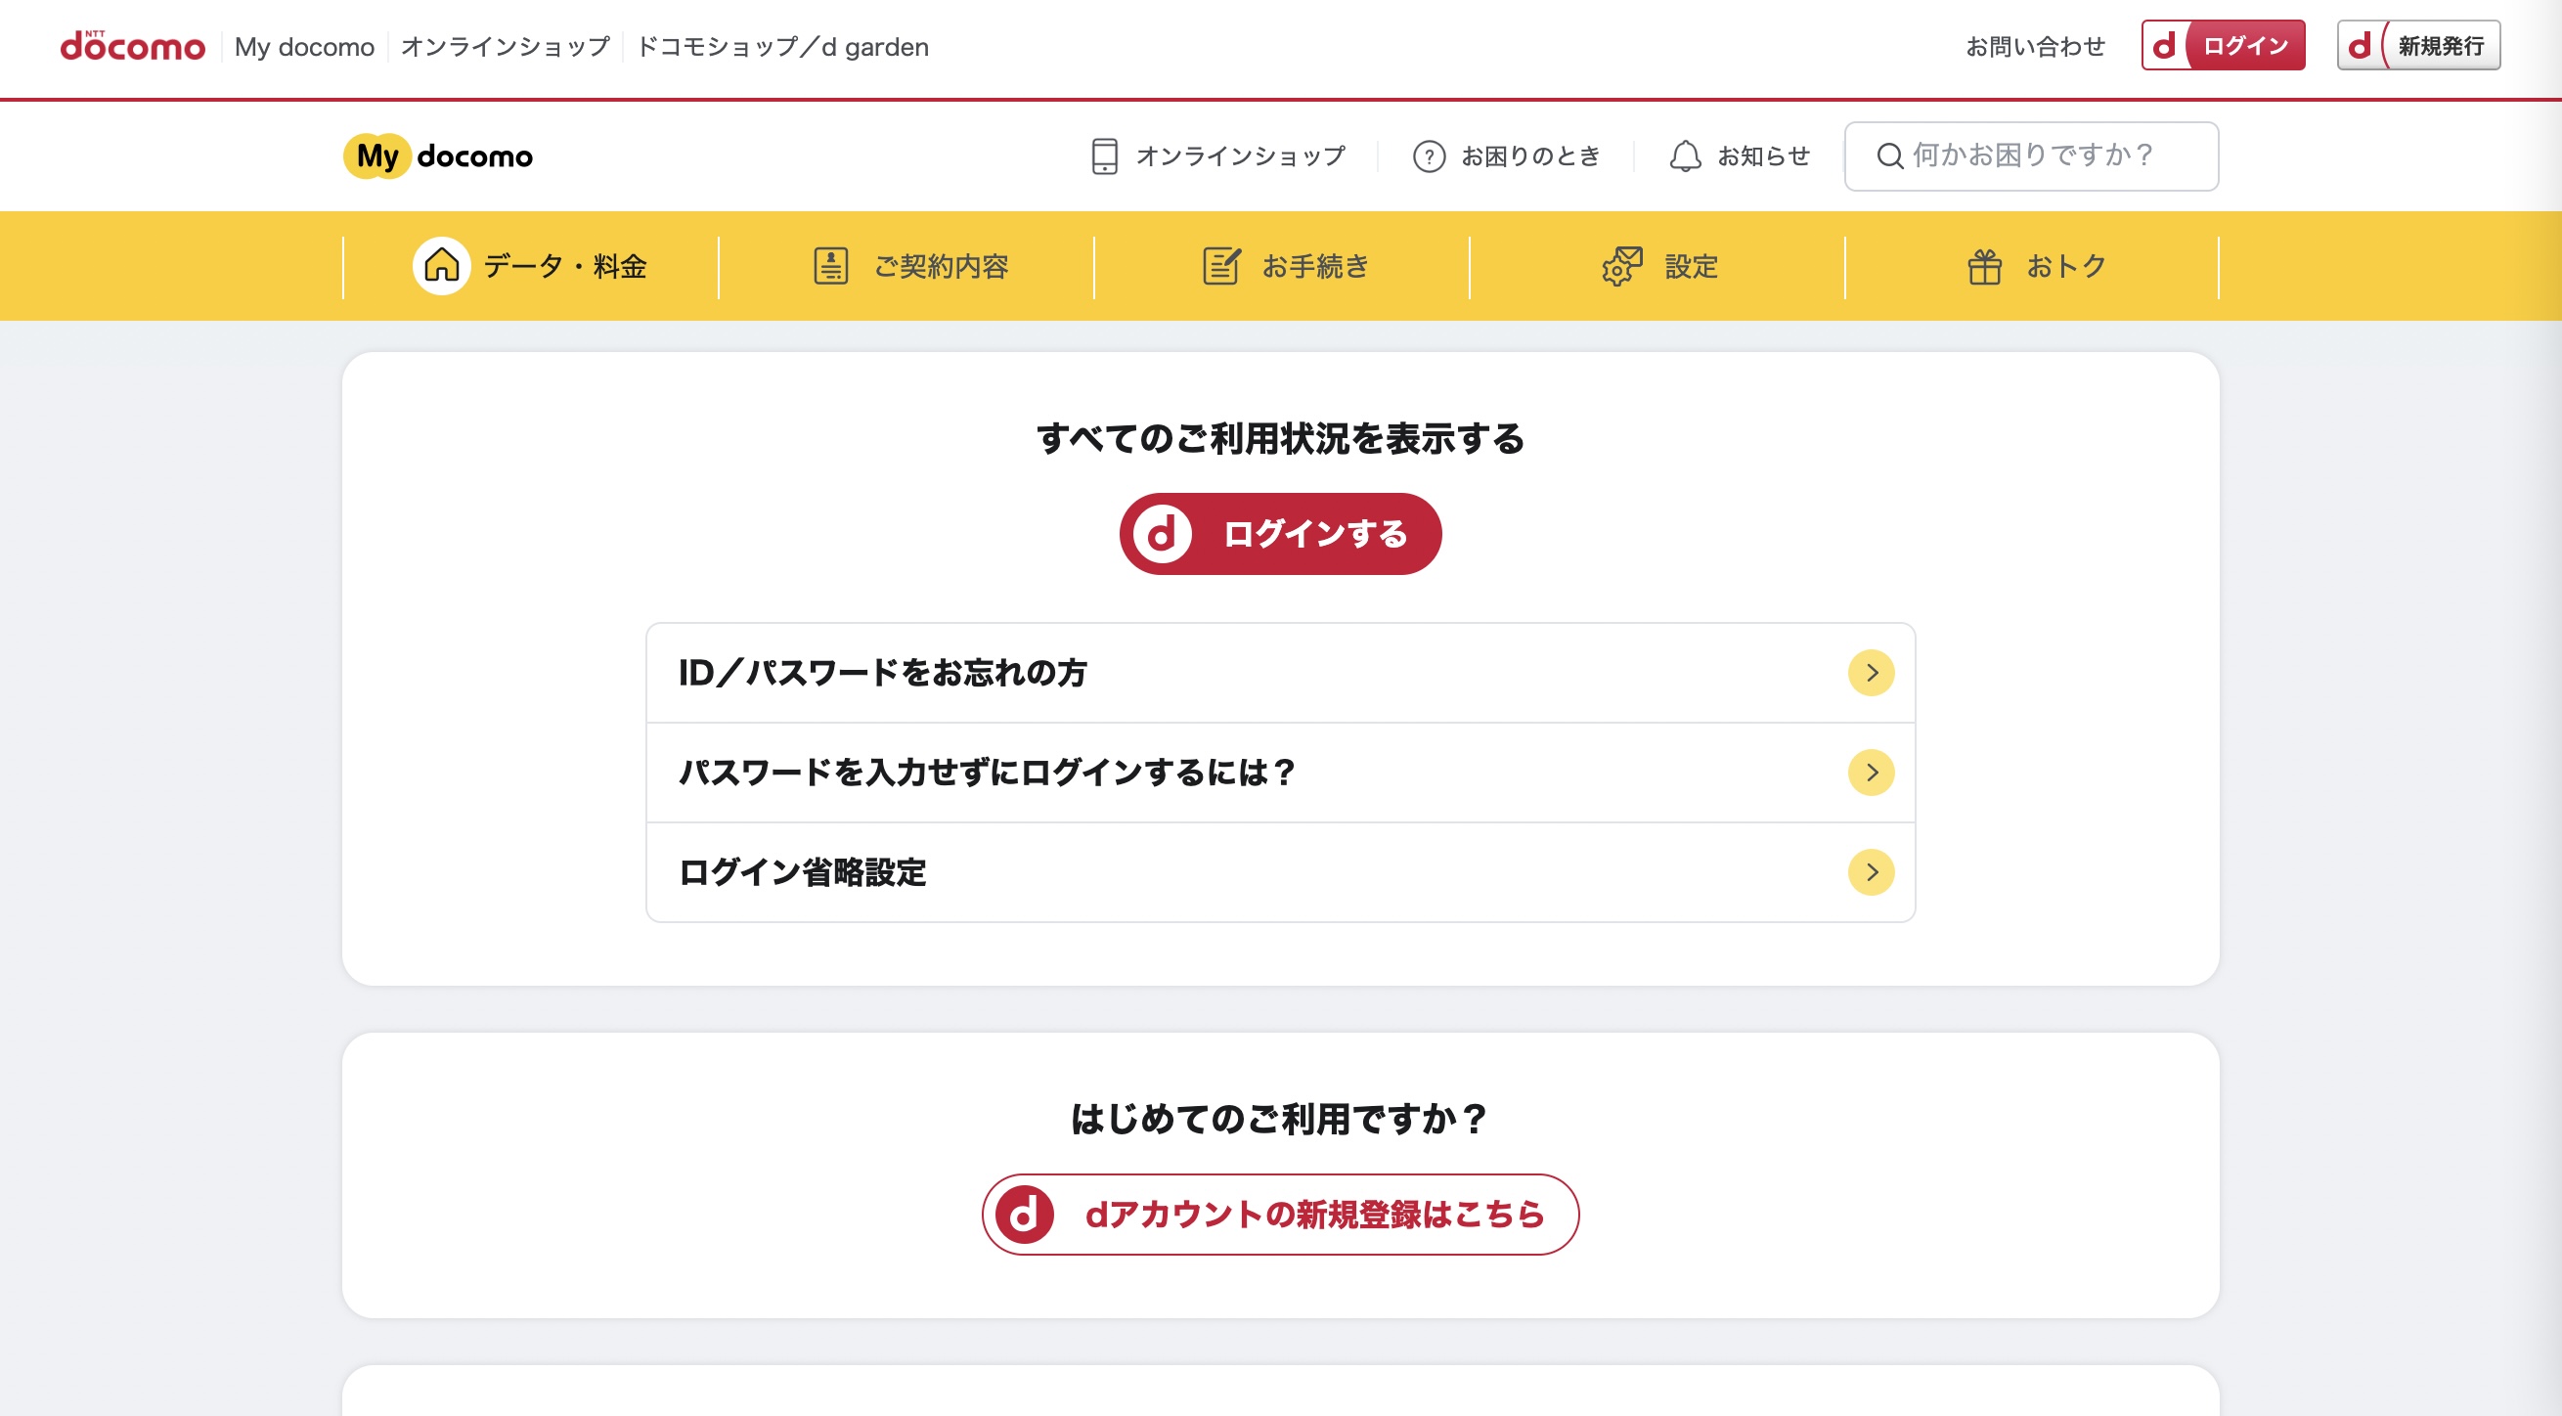
Task: Click the phone icon beside オンラインショップ
Action: [1104, 156]
